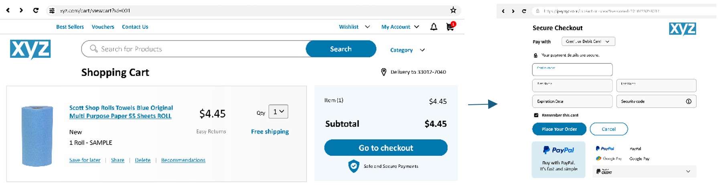Click the delivery location pin icon
This screenshot has width=718, height=185.
point(383,72)
